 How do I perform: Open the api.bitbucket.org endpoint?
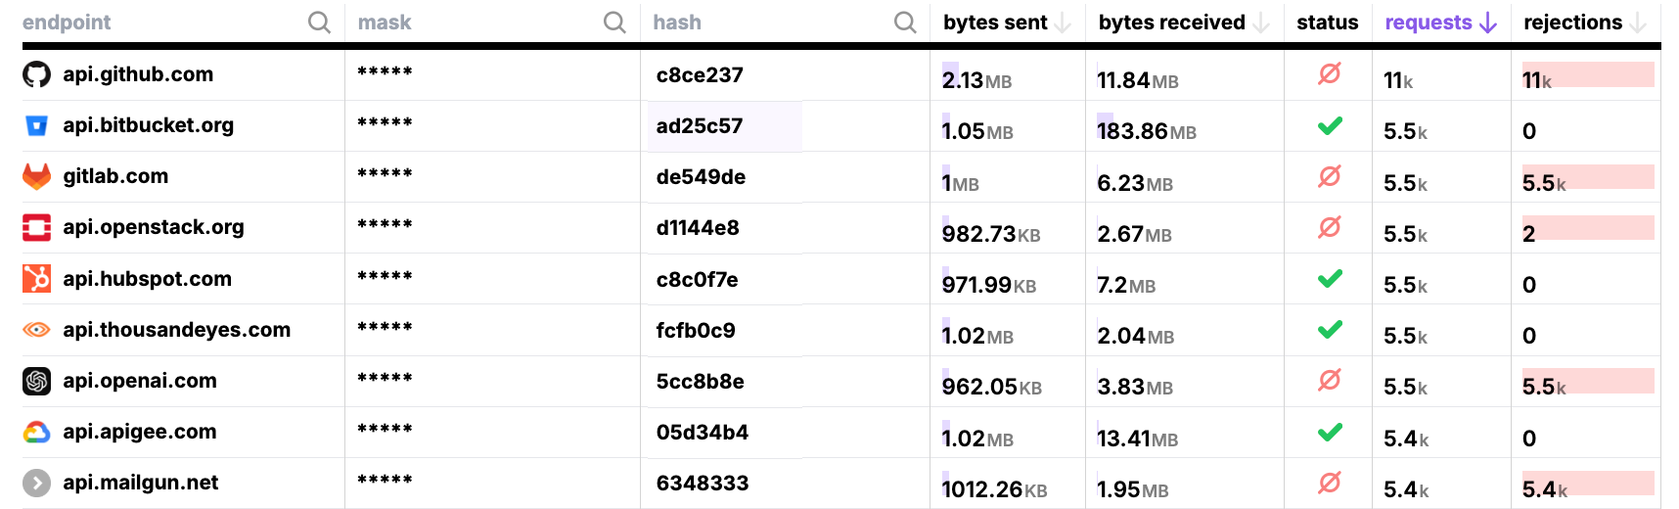point(148,125)
